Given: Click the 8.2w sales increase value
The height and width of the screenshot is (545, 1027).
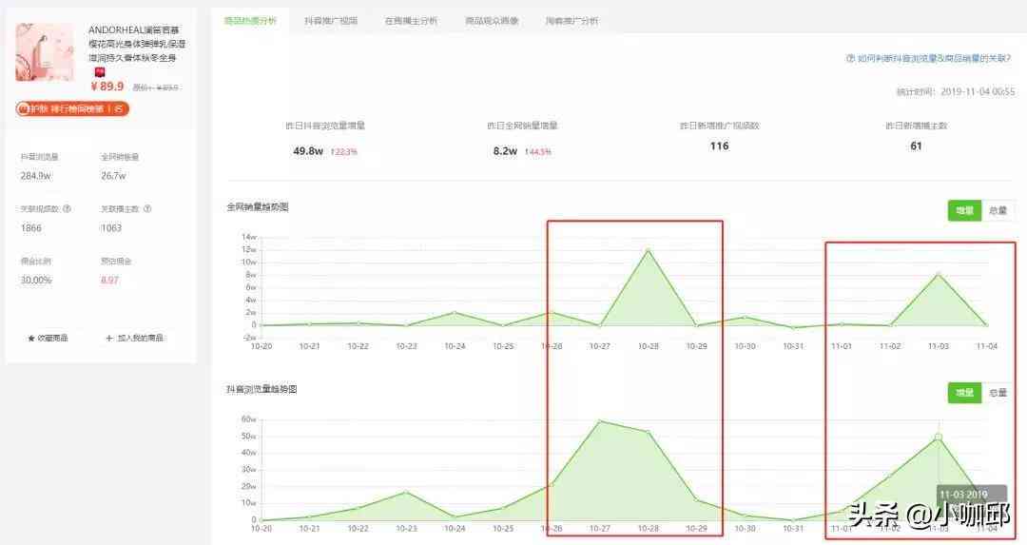Looking at the screenshot, I should pos(505,151).
